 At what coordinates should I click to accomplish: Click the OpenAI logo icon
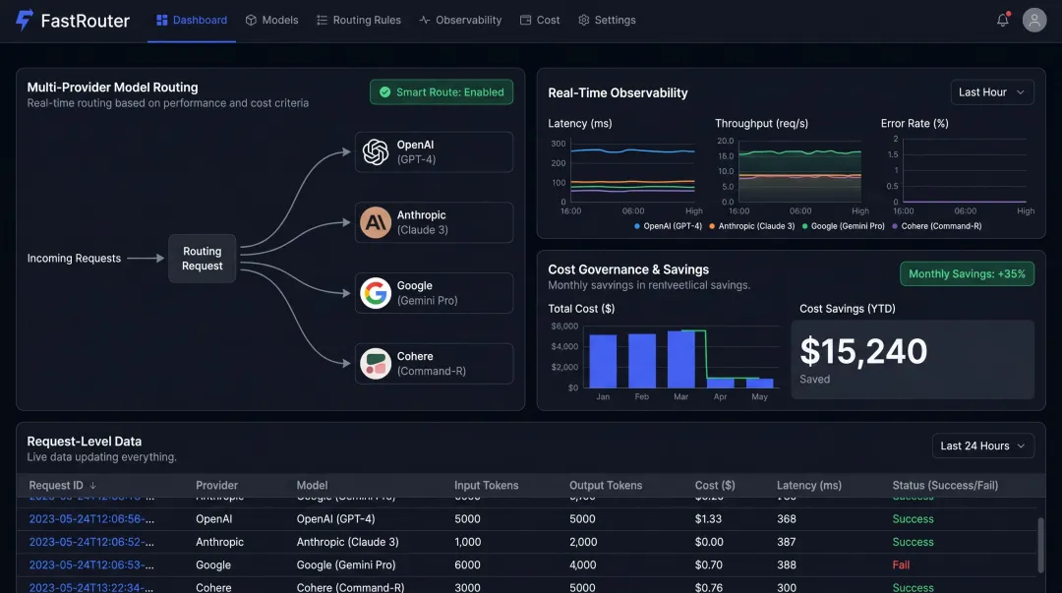click(376, 151)
